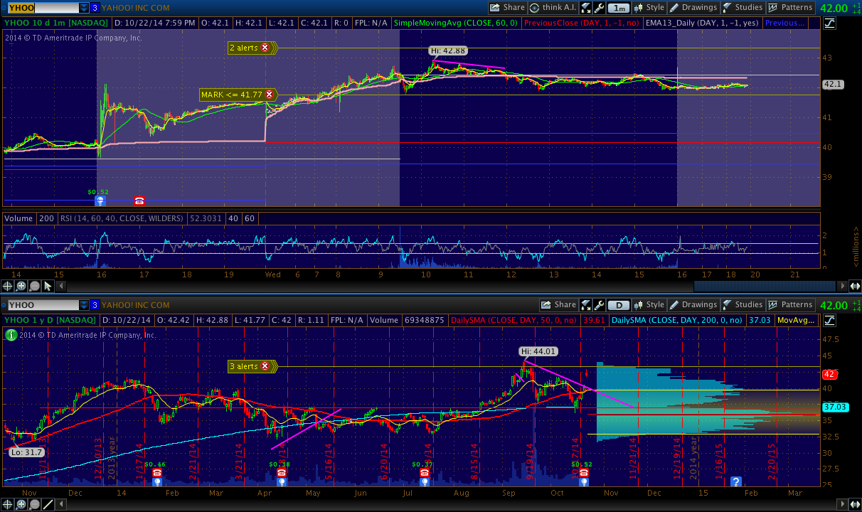862x512 pixels.
Task: Click the Share button in top toolbar
Action: 507,8
